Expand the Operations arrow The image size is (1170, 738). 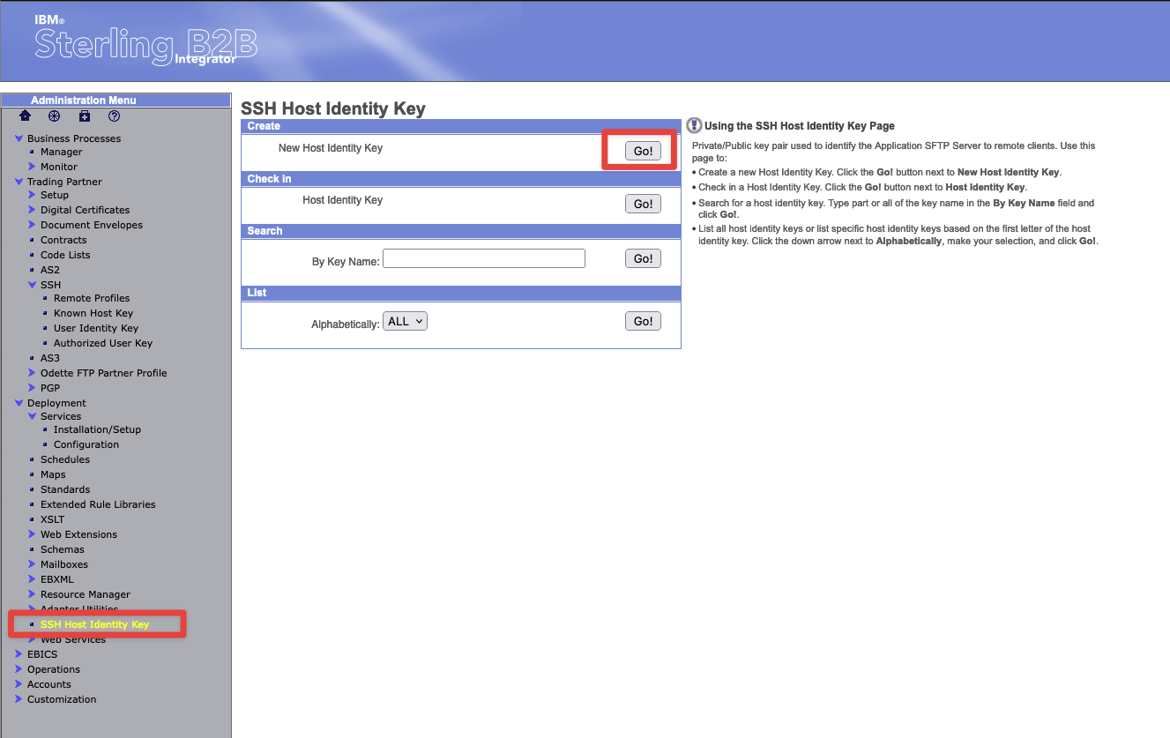click(19, 669)
